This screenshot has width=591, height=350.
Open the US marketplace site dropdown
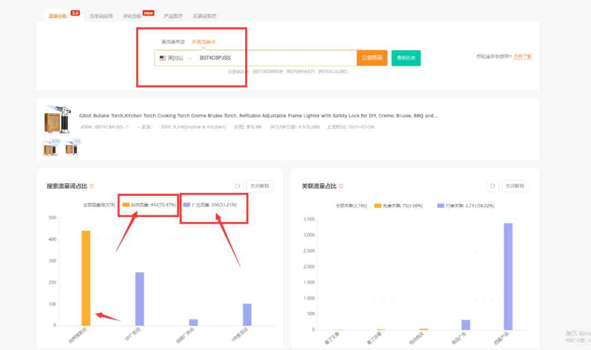176,58
